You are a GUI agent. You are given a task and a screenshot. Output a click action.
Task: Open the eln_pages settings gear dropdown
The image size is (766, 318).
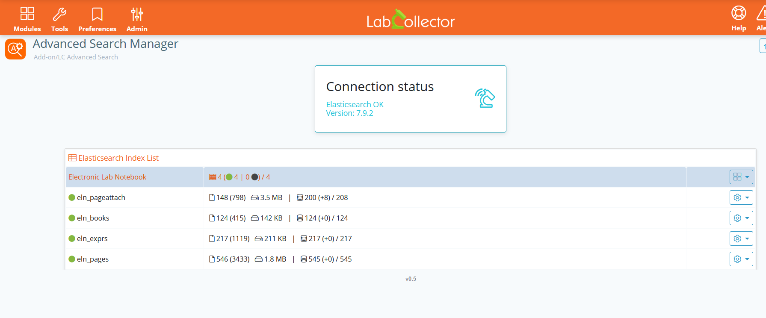741,259
